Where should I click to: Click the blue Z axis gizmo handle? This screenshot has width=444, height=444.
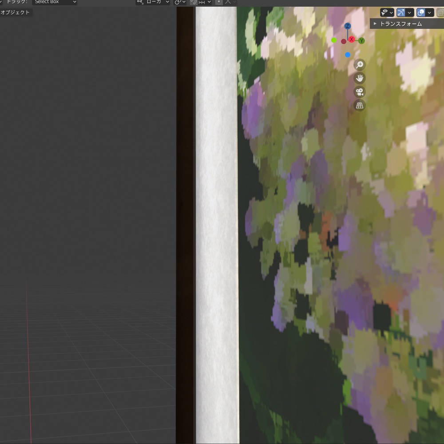tap(348, 26)
